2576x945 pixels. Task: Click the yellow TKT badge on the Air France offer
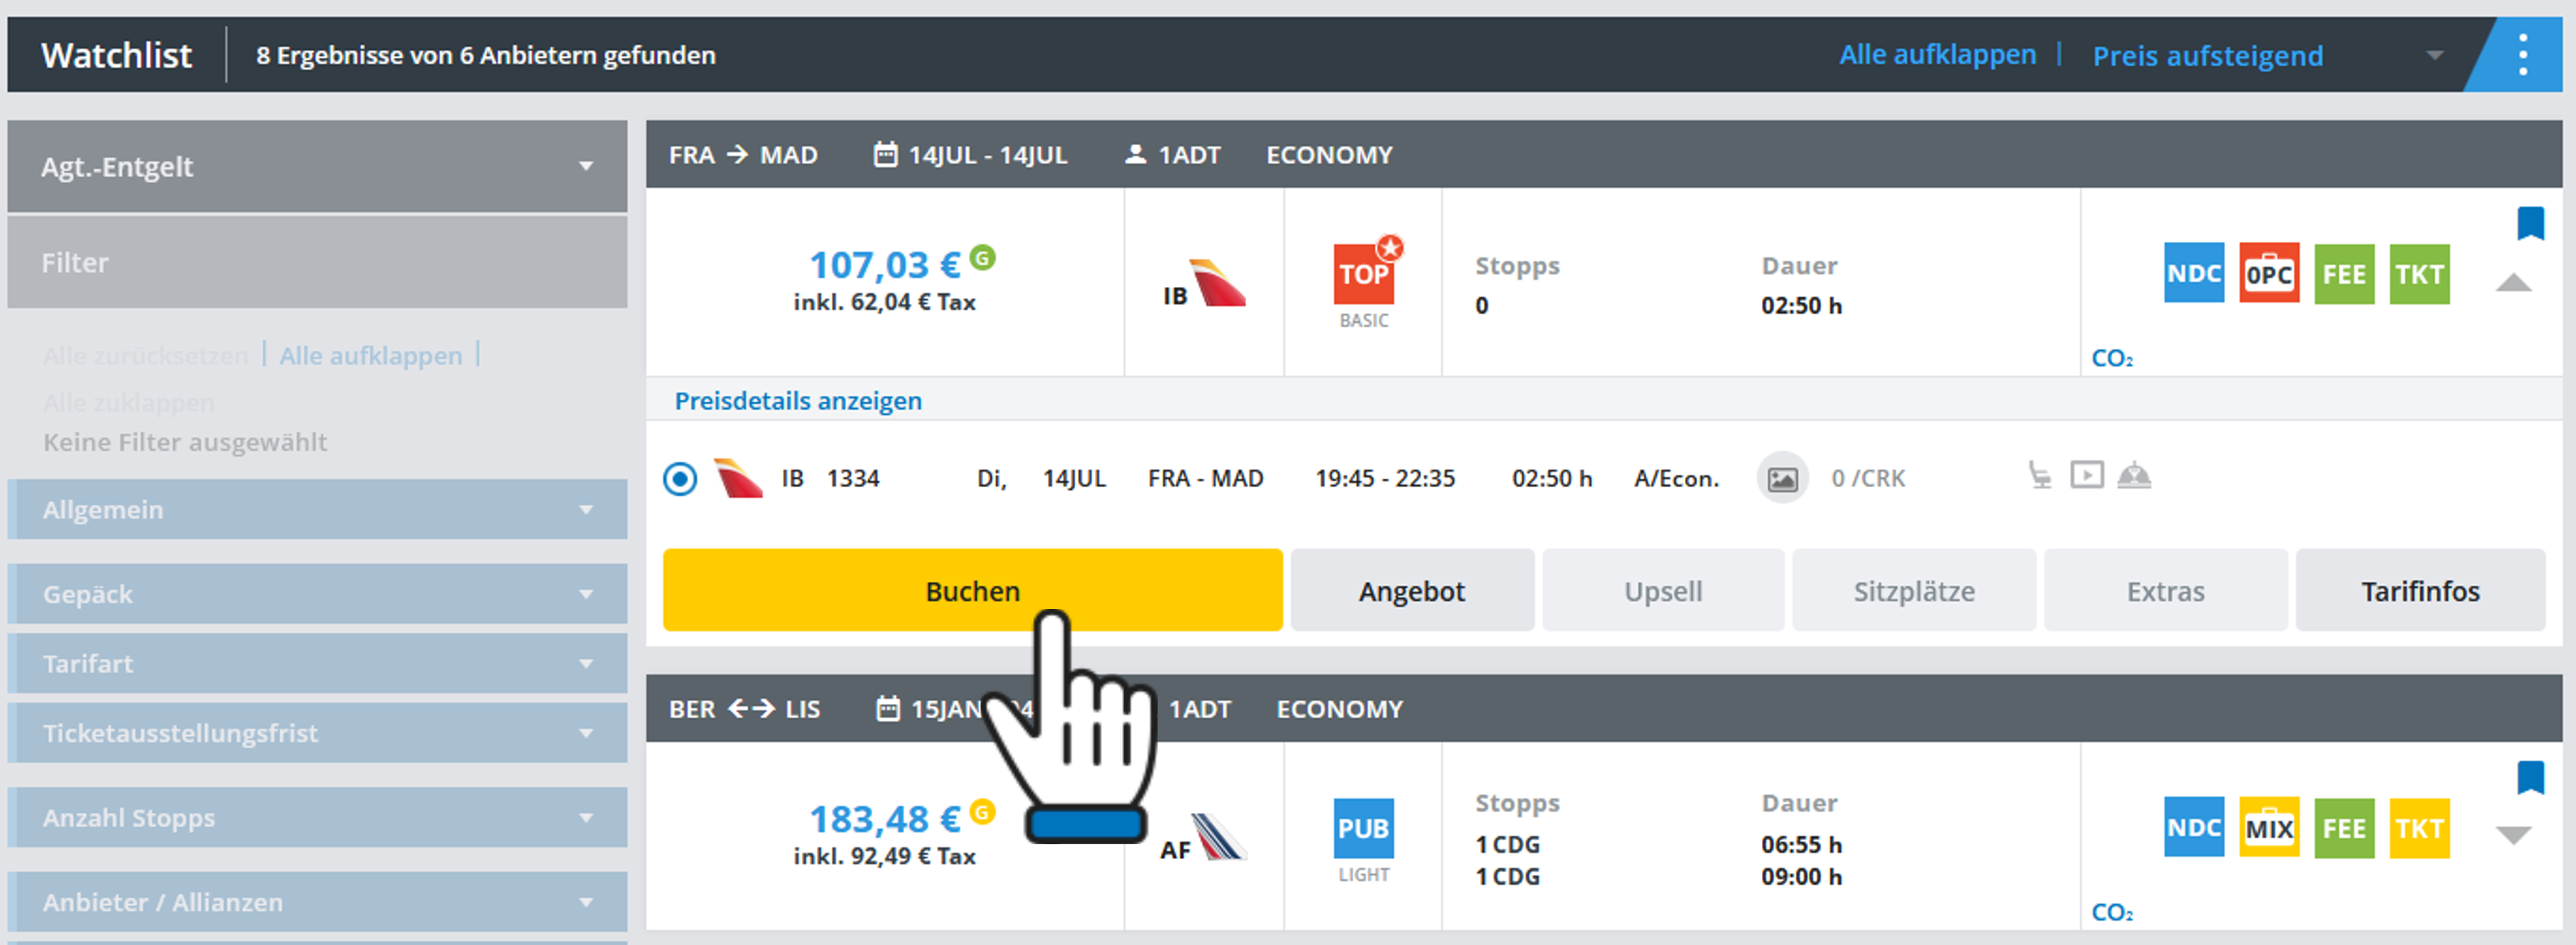[2418, 828]
